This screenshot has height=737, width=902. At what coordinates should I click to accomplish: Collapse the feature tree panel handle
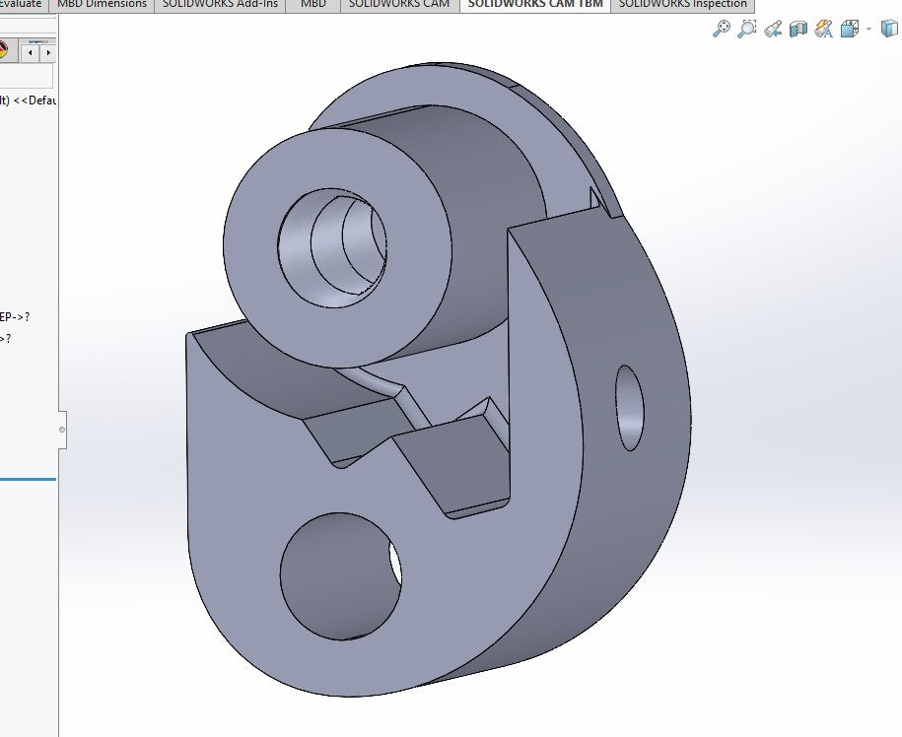pyautogui.click(x=62, y=430)
